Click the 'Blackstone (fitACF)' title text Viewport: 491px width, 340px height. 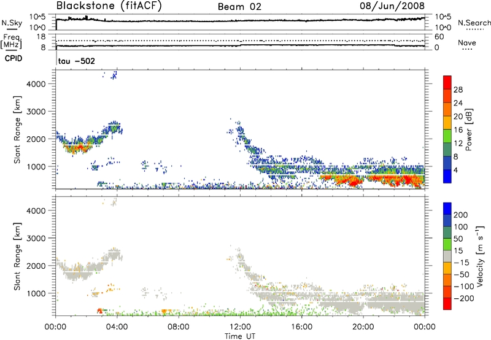(x=109, y=6)
